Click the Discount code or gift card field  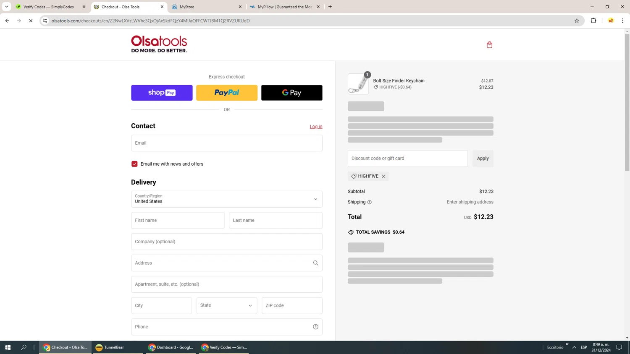pos(408,159)
